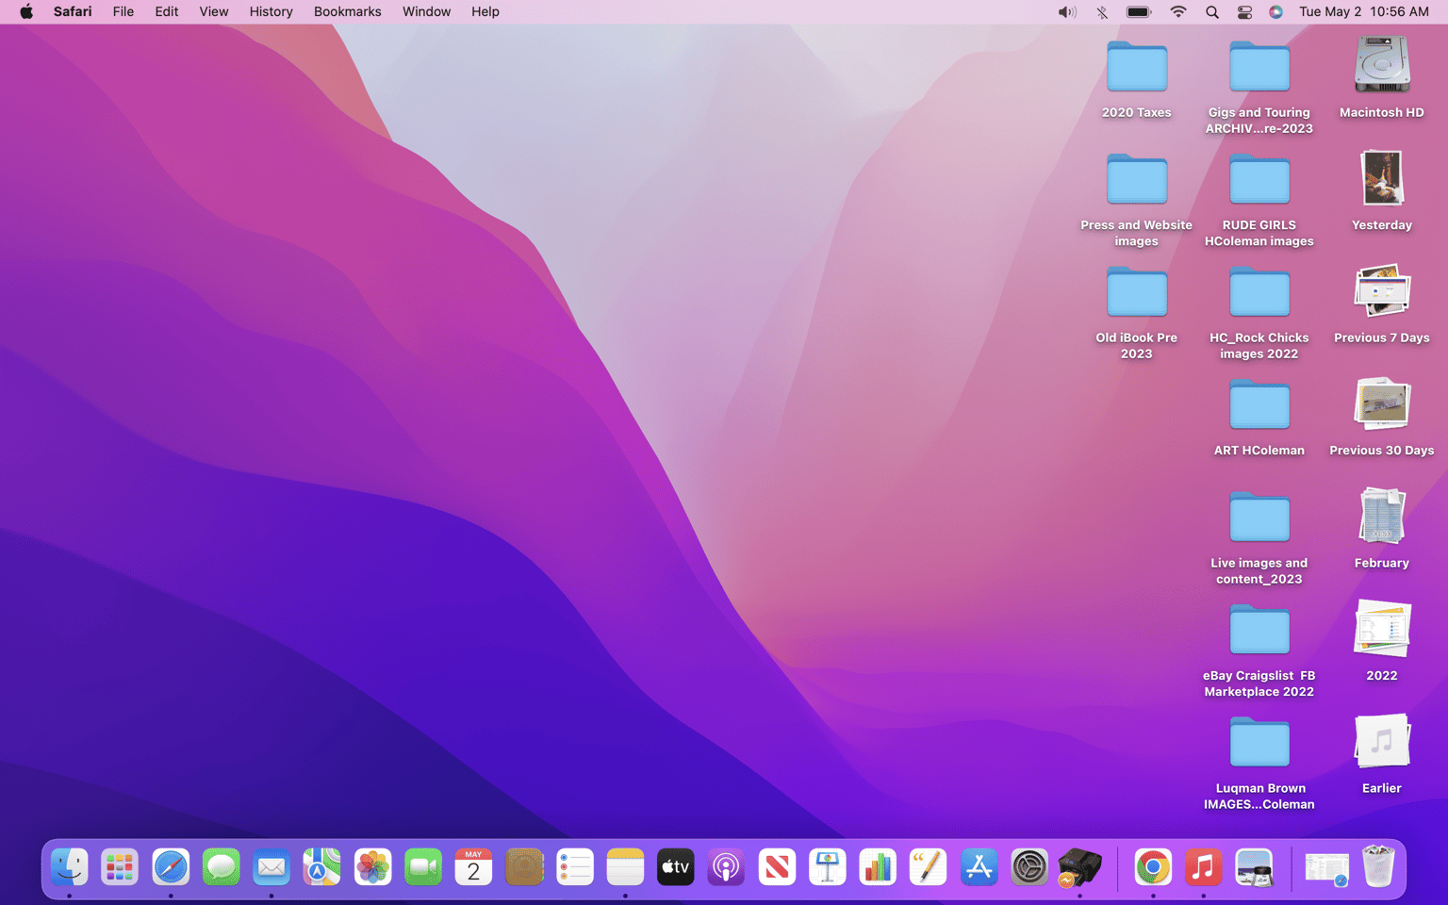Open the Apple menu
The height and width of the screenshot is (905, 1448).
[26, 11]
